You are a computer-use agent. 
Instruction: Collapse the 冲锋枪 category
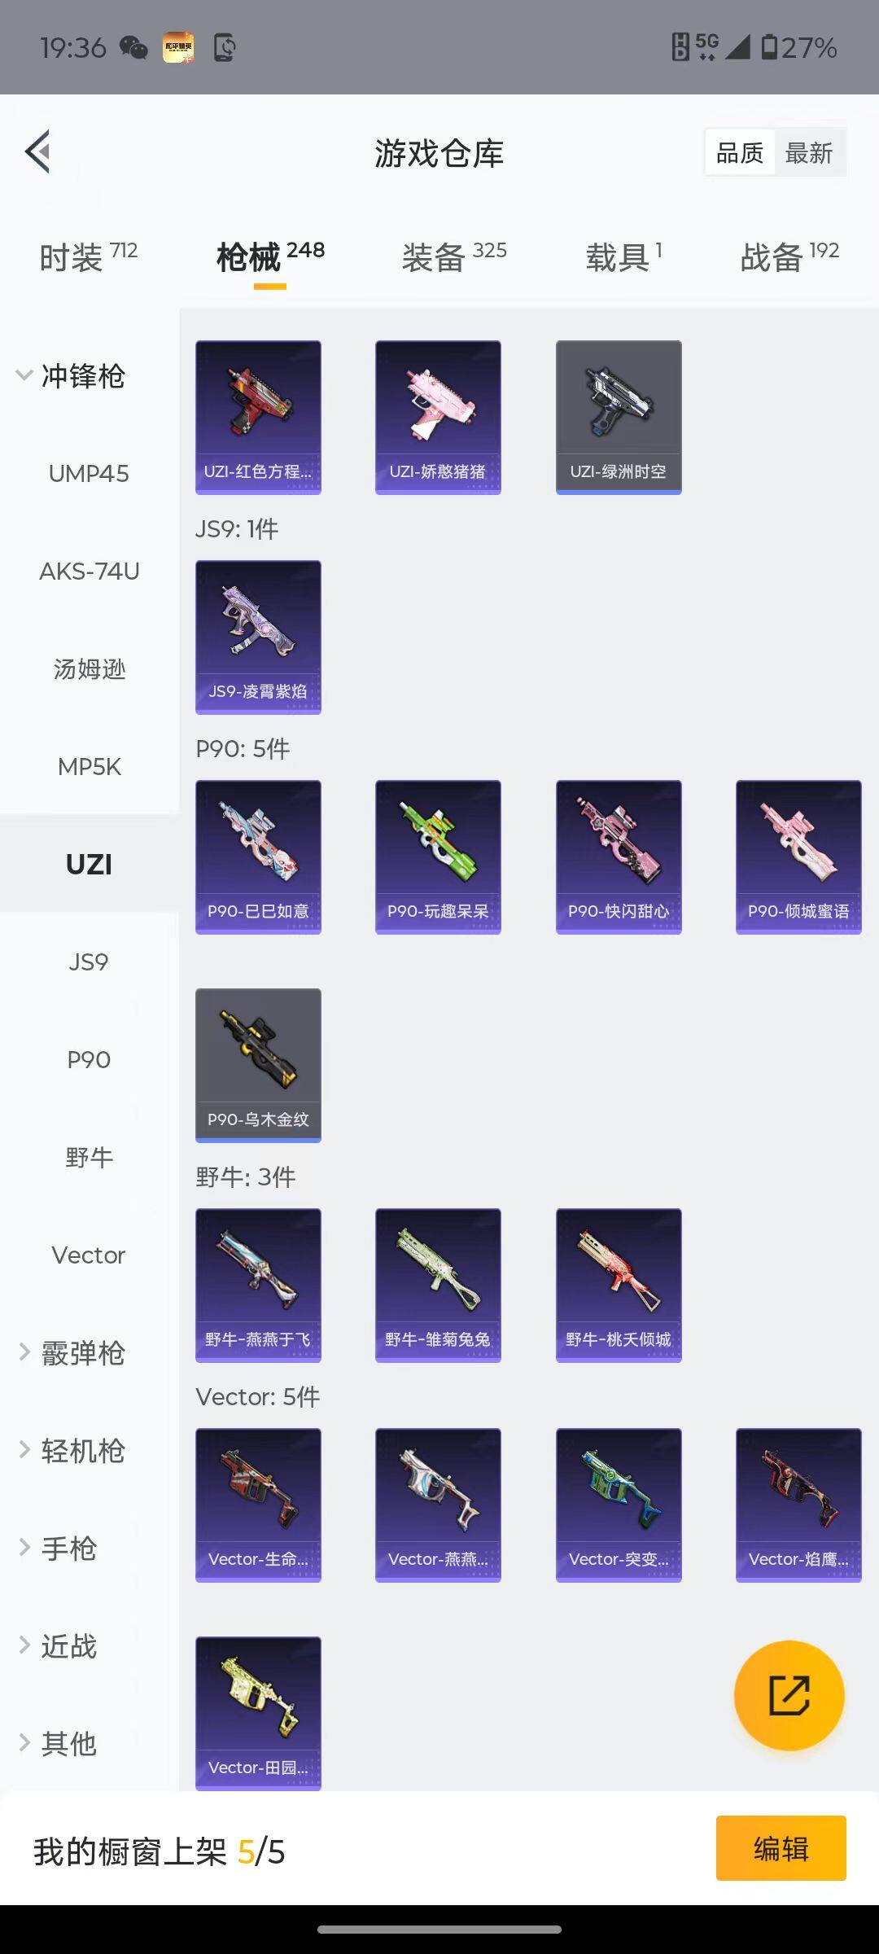click(x=72, y=376)
